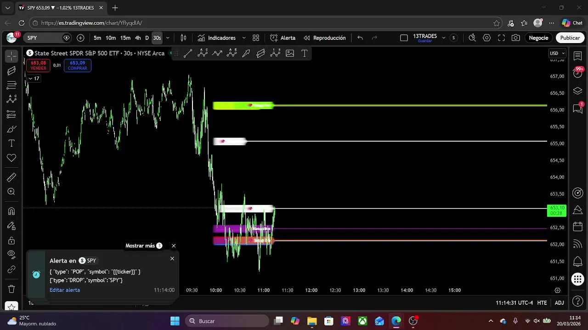The width and height of the screenshot is (588, 330).
Task: Open indicator templates grid
Action: point(256,38)
